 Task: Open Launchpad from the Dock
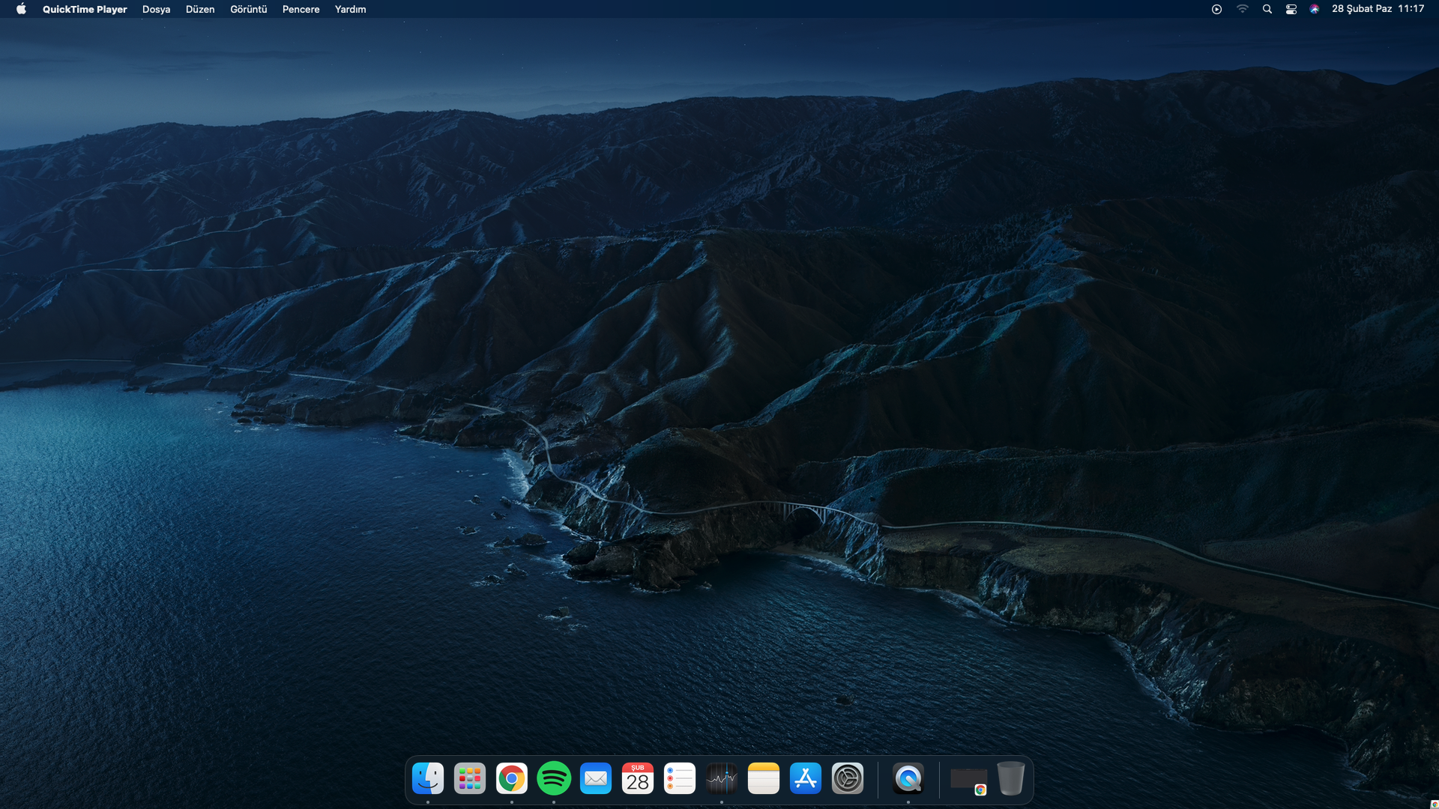[x=470, y=779]
